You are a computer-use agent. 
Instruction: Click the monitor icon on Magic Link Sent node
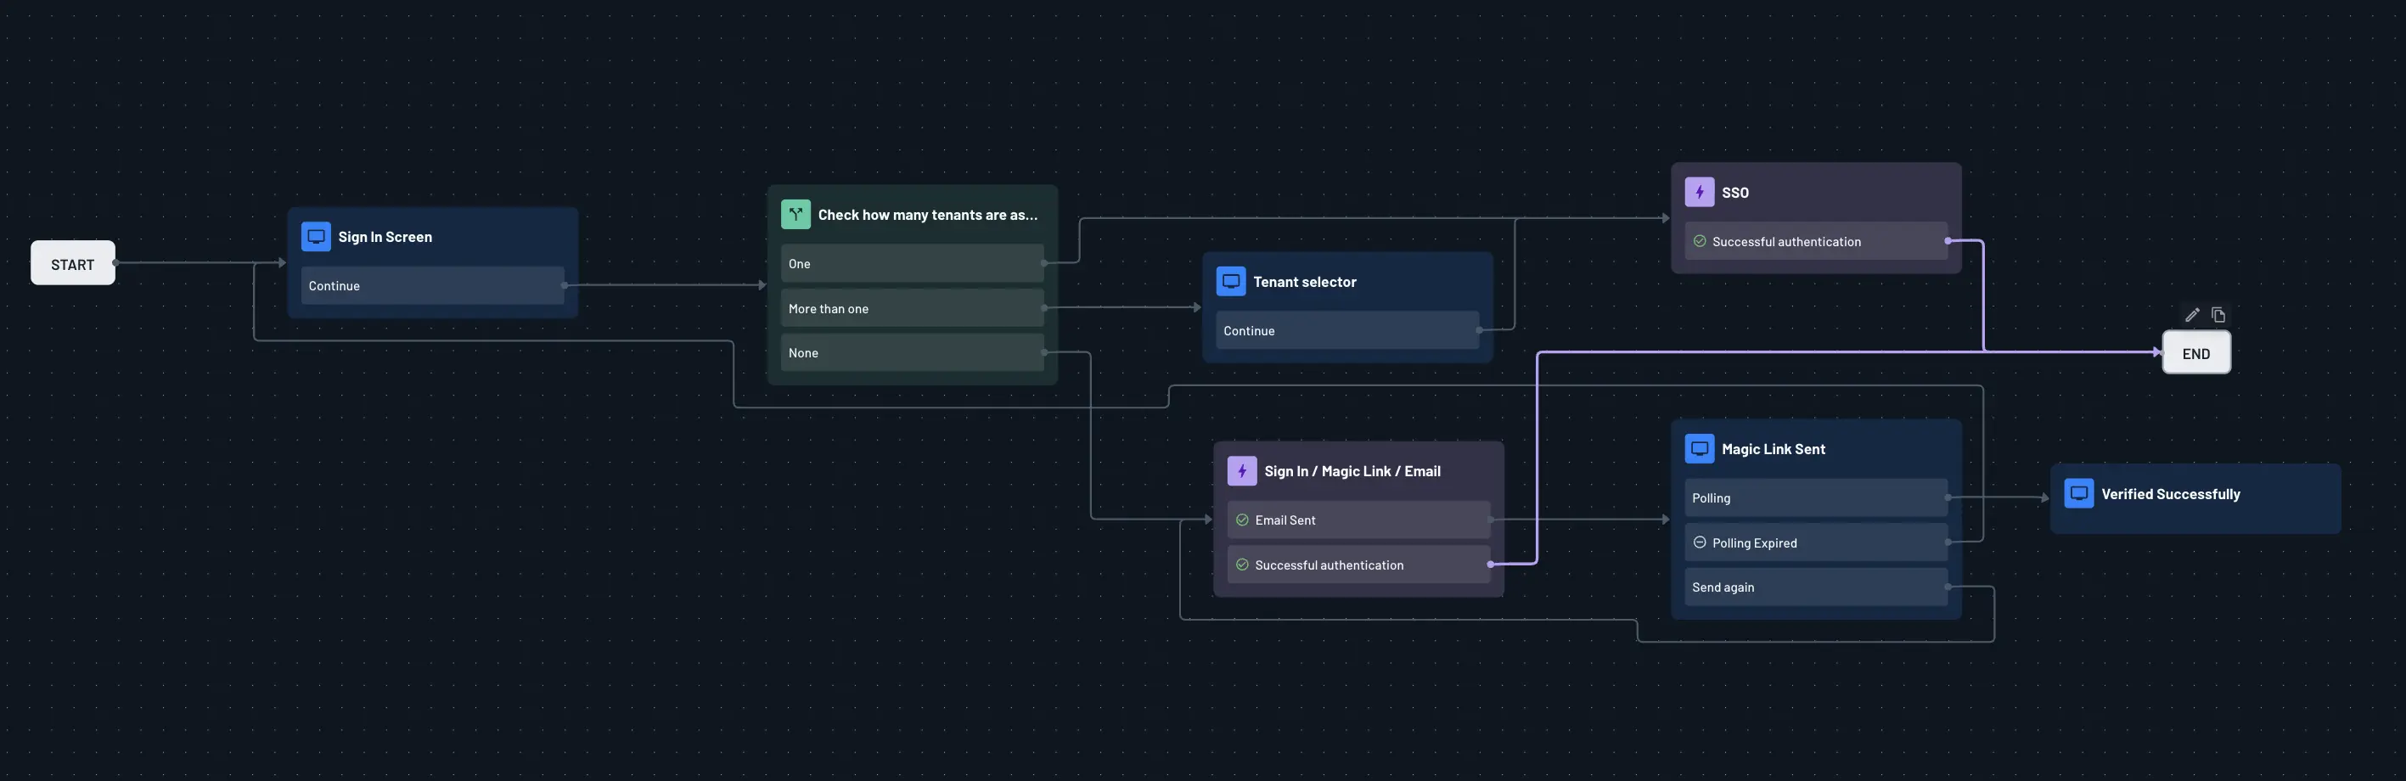[x=1698, y=448]
